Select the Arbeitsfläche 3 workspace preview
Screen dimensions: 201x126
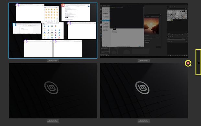tap(53, 91)
